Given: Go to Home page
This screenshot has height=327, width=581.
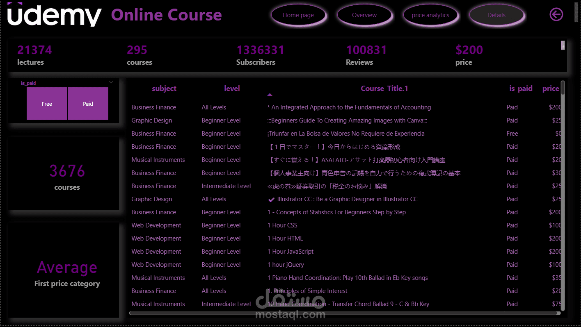Looking at the screenshot, I should click(x=298, y=15).
